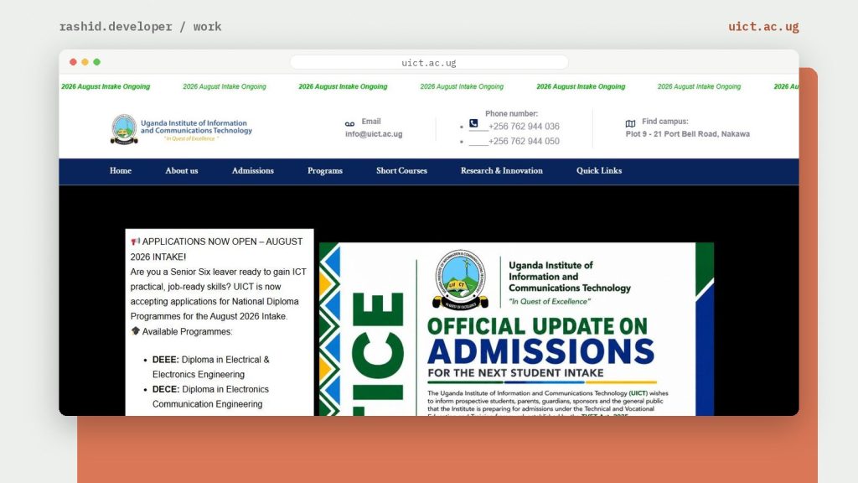Click the email voicemail icon
This screenshot has height=483, width=858.
click(x=349, y=124)
